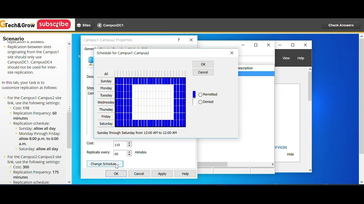
Task: Click the Change Schedule button
Action: point(105,164)
